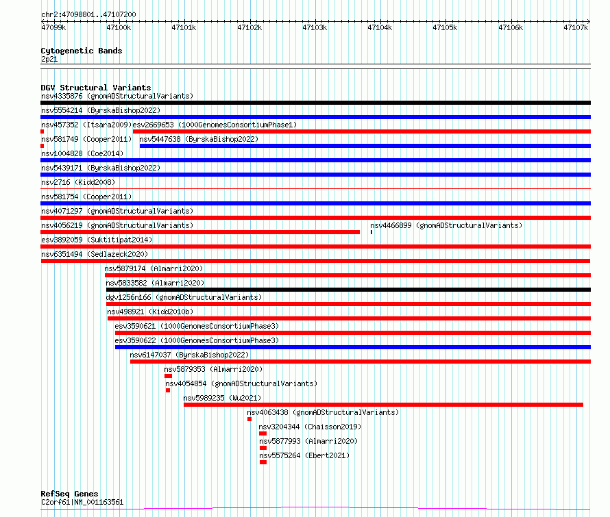Click the short red bar under nsv5879353
The height and width of the screenshot is (517, 610).
[168, 376]
